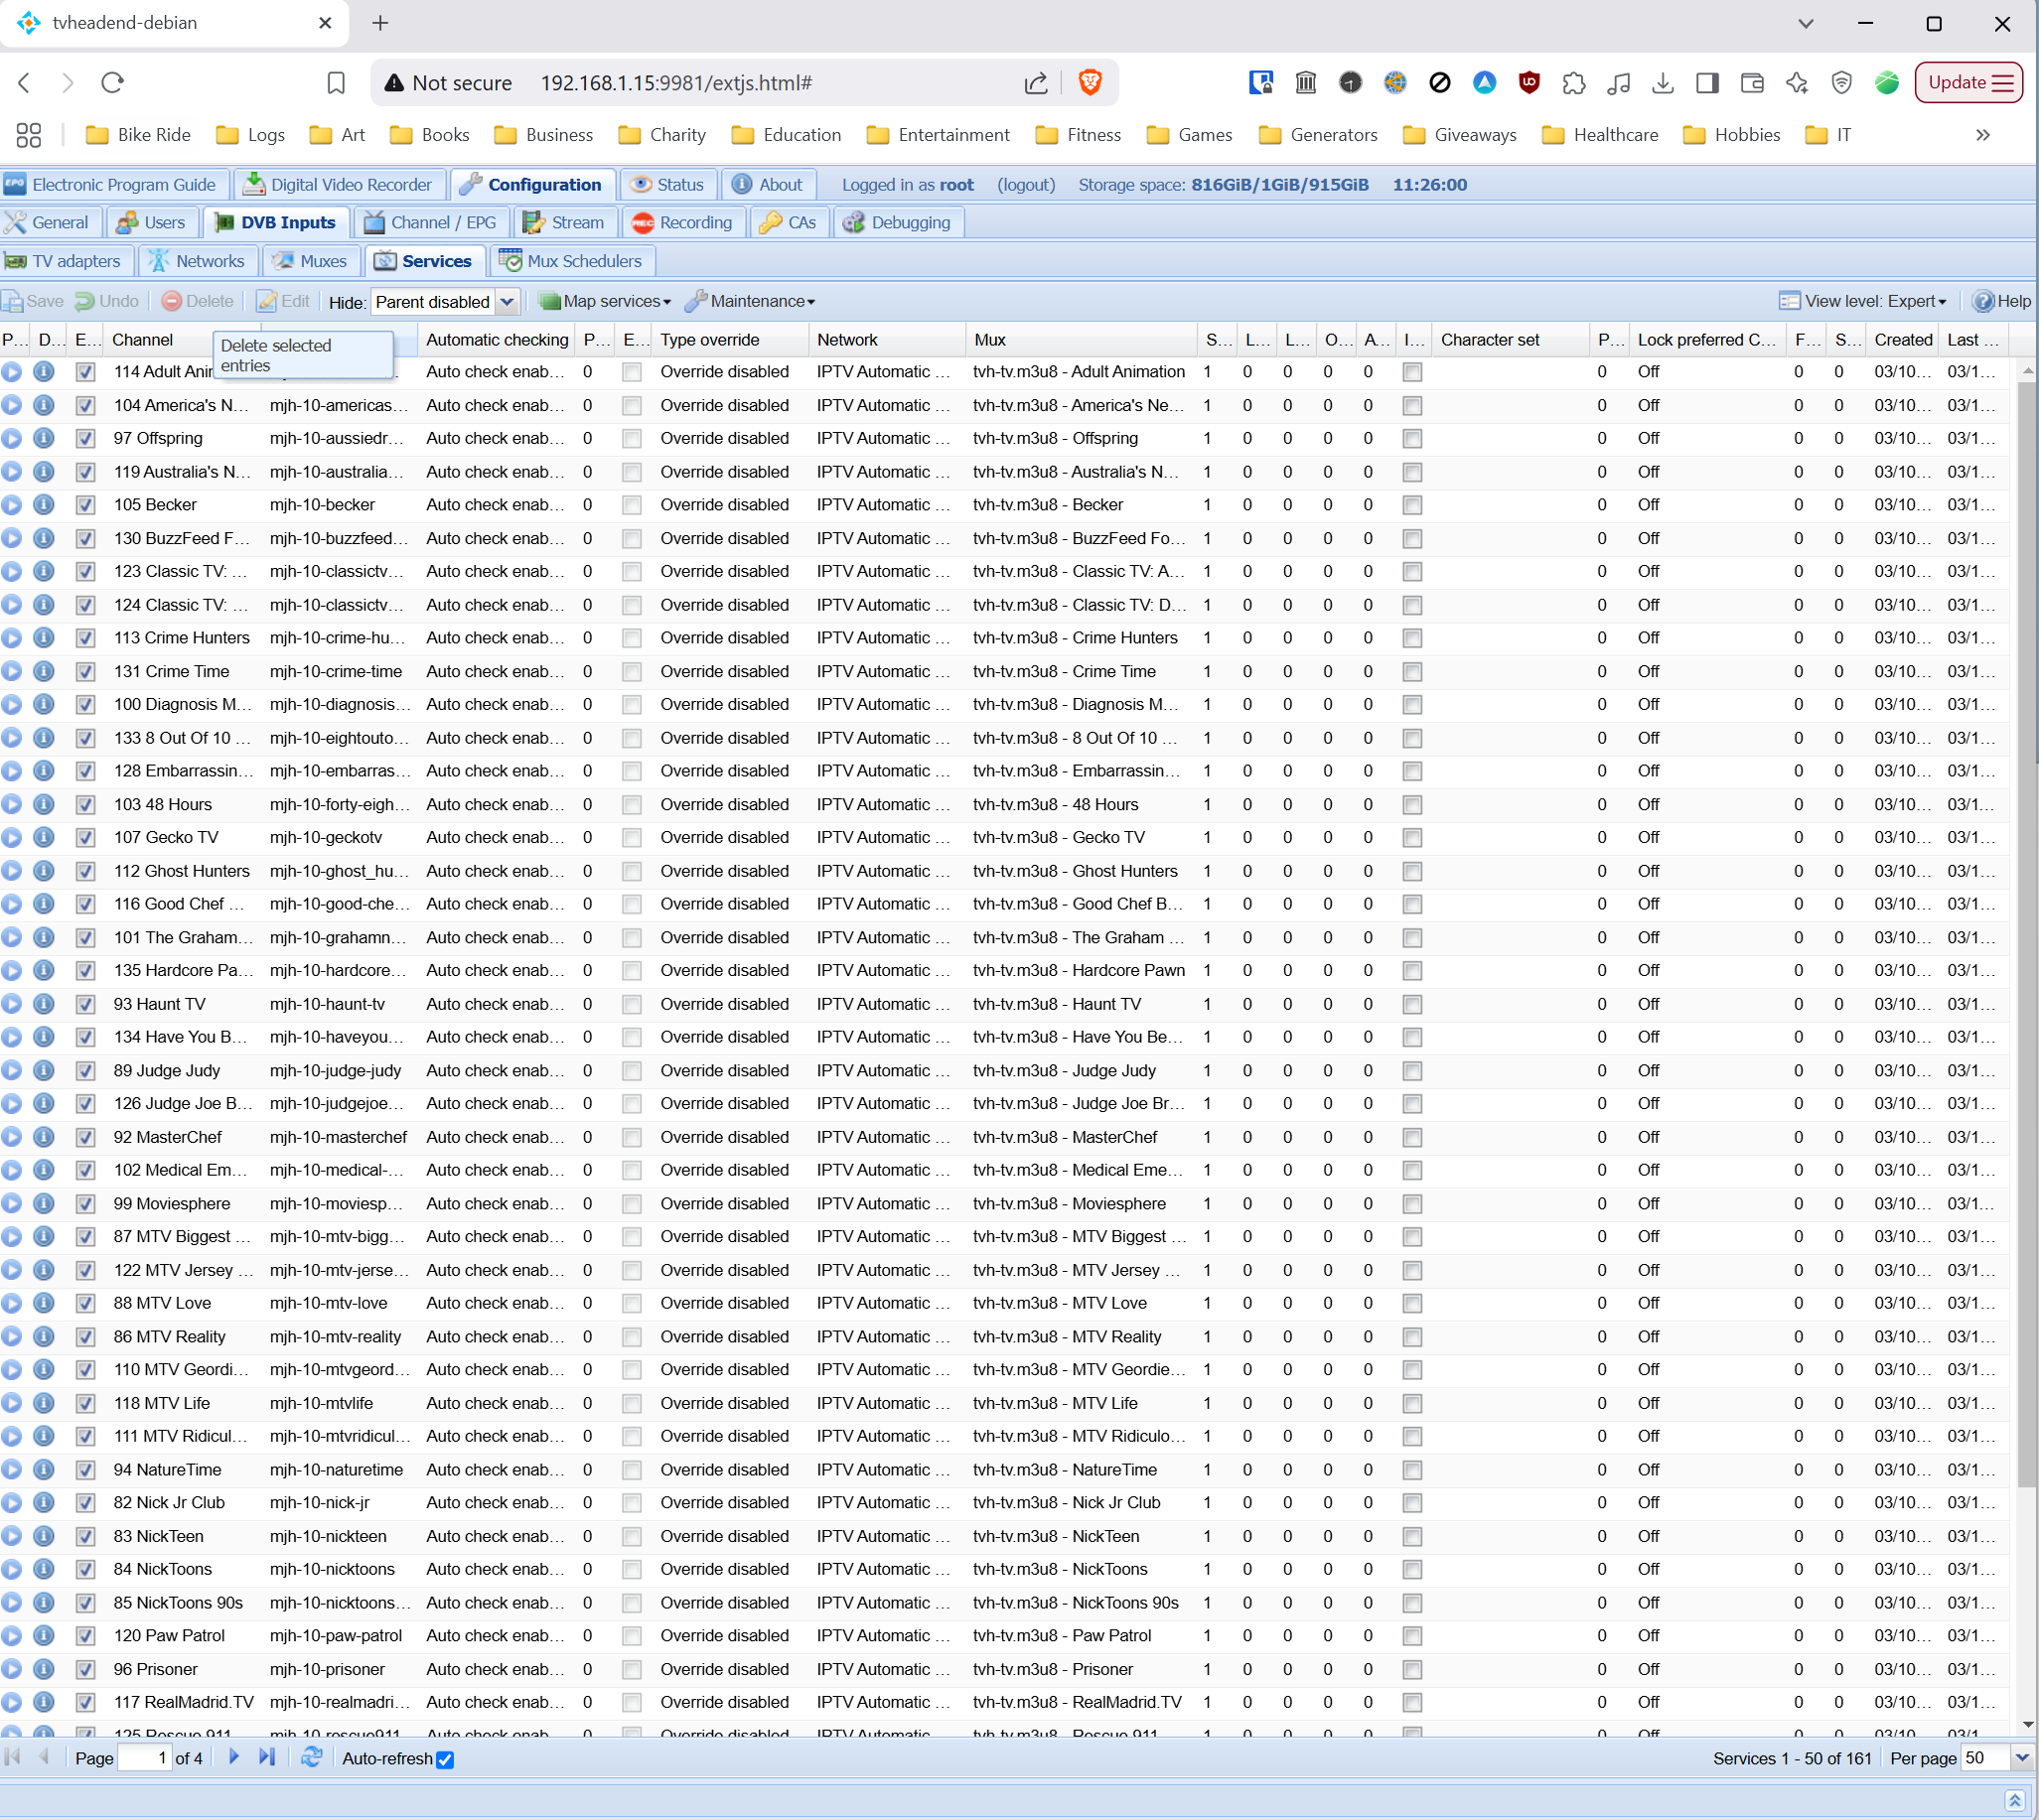
Task: Click play icon for 114 Adult Animation row
Action: [11, 372]
